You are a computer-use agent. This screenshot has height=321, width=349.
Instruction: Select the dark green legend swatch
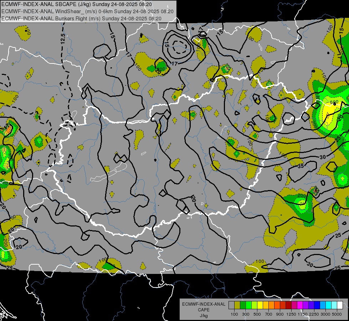tap(243, 305)
